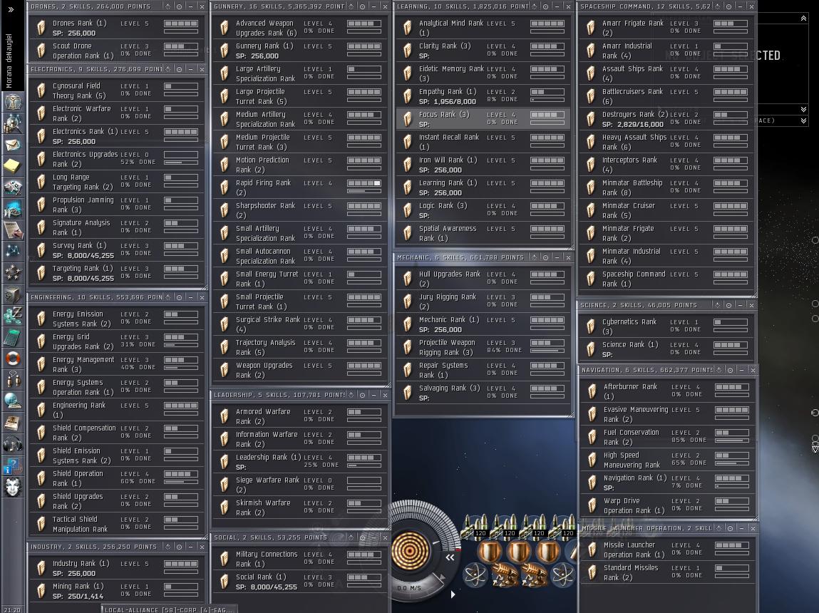The width and height of the screenshot is (819, 613).
Task: Collapse the HUD modules with the double-left arrows
Action: [450, 557]
